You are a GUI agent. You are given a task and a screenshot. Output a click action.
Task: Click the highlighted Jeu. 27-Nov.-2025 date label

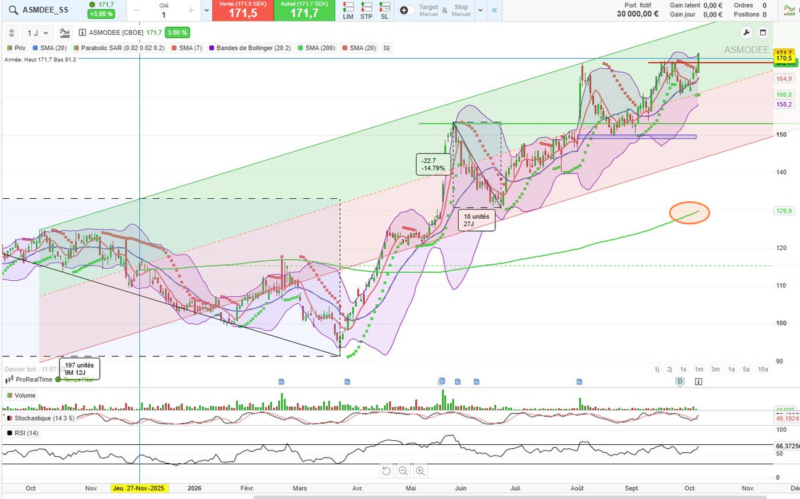tap(140, 488)
